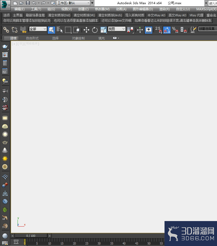Open the 工具(T) menu
The height and width of the screenshot is (246, 217).
coord(36,9)
